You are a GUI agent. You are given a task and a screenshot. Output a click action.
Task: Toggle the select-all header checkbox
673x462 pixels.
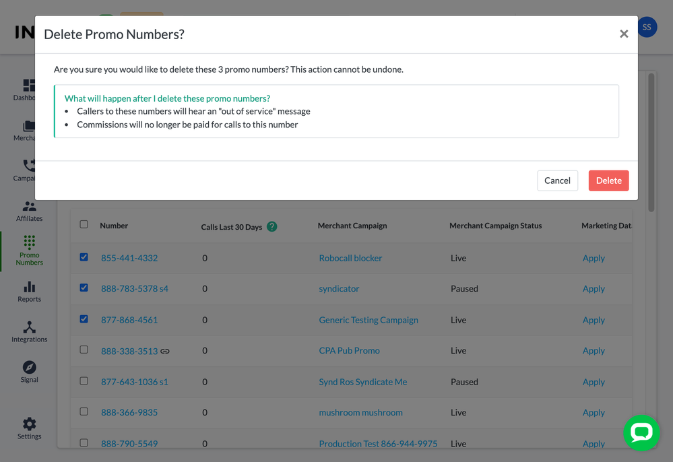coord(84,225)
